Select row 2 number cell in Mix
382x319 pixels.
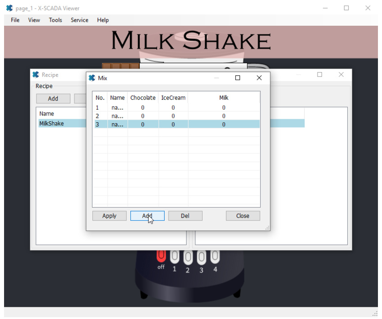tap(101, 116)
